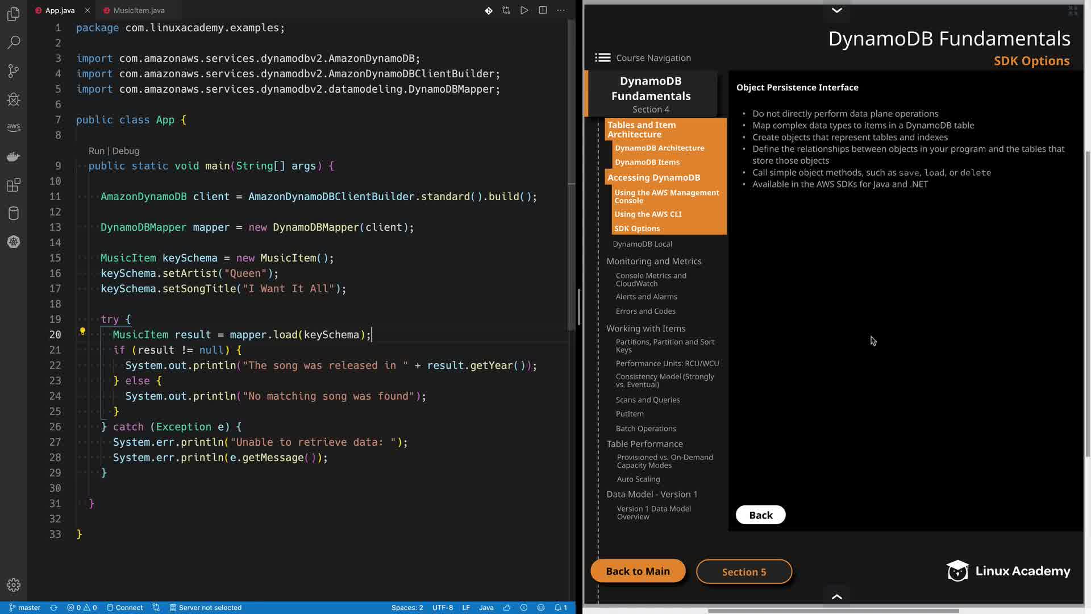The height and width of the screenshot is (614, 1091).
Task: Toggle the Course Navigation menu
Action: (603, 57)
